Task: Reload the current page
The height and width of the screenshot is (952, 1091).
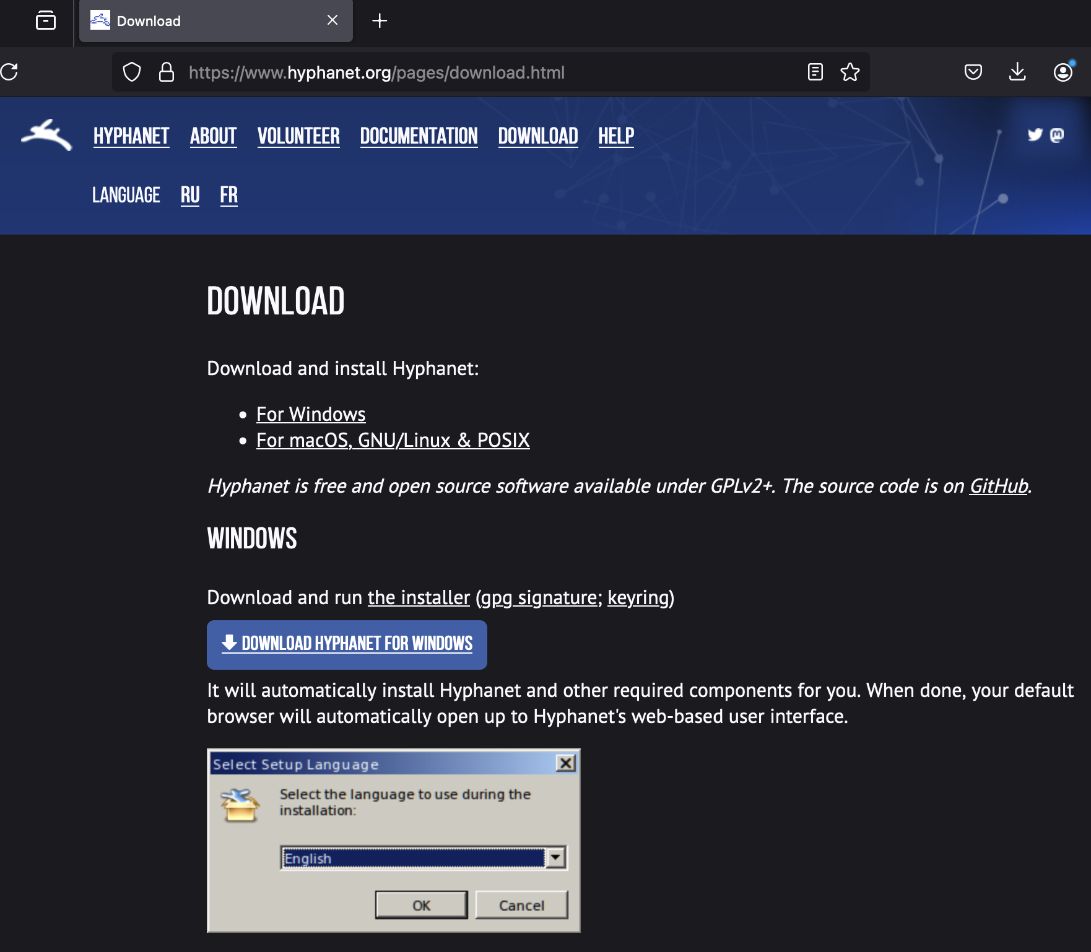Action: coord(9,72)
